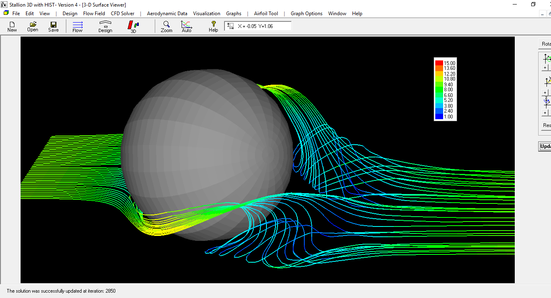
Task: Activate the 3D surface view icon
Action: (132, 25)
